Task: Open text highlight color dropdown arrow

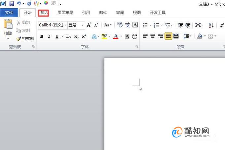Action: (x=110, y=36)
